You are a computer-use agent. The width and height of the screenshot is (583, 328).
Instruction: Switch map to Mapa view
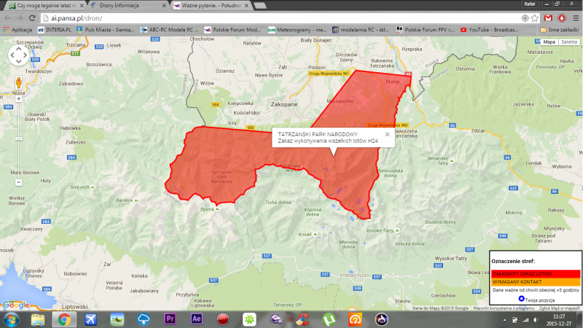pyautogui.click(x=549, y=42)
